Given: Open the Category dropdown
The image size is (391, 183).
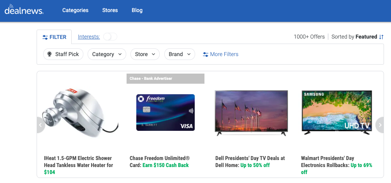Looking at the screenshot, I should click(107, 55).
